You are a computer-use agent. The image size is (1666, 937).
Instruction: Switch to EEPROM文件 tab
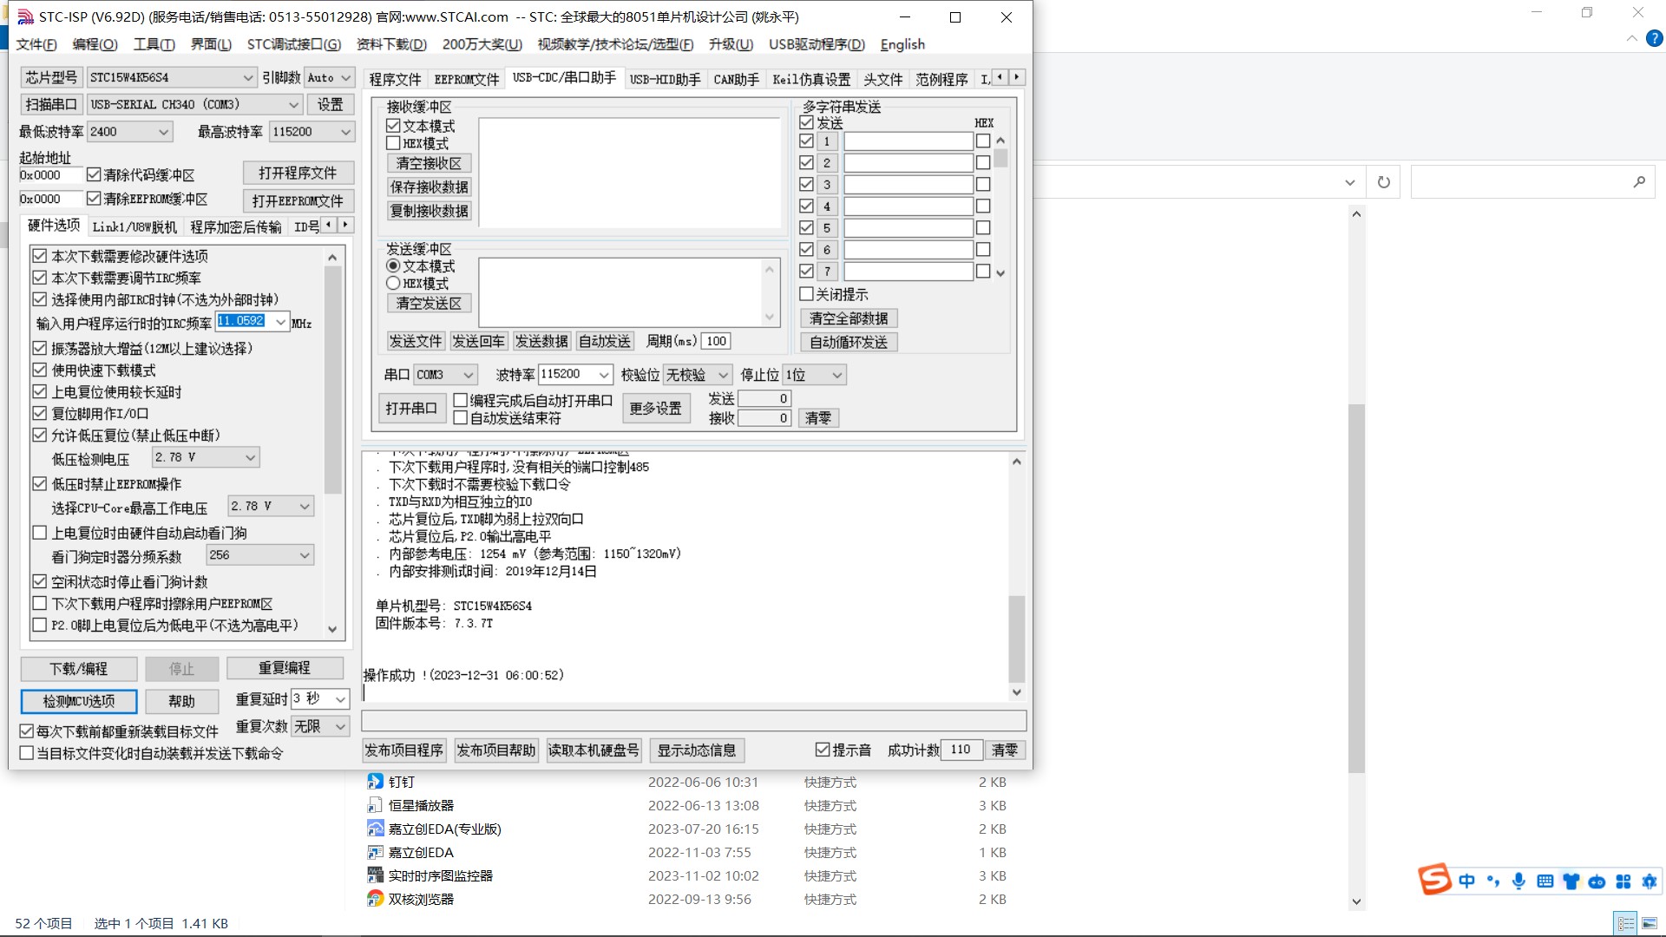(467, 79)
